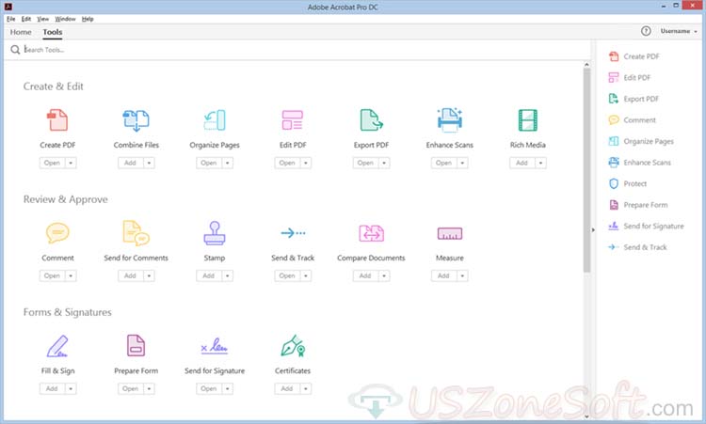Click the Fill & Sign pen icon
Screen dimensions: 706x424
click(x=57, y=346)
